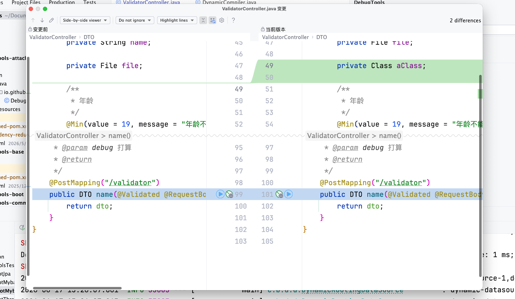Image resolution: width=515 pixels, height=299 pixels.
Task: Click @Min annotation in left pane
Action: 75,124
